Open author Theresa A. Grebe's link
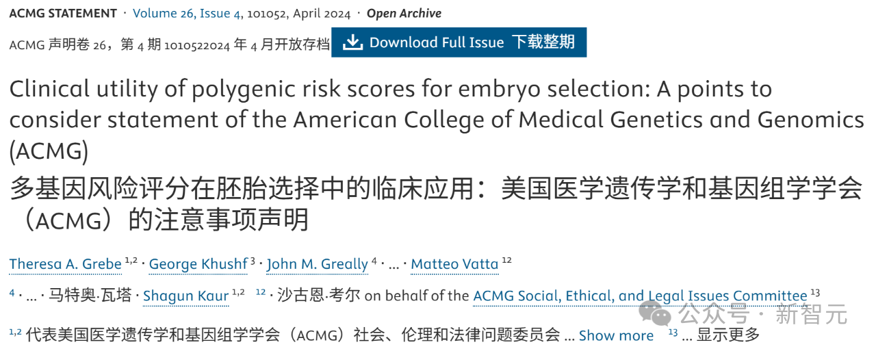Viewport: 876px width, 349px height. click(x=66, y=263)
